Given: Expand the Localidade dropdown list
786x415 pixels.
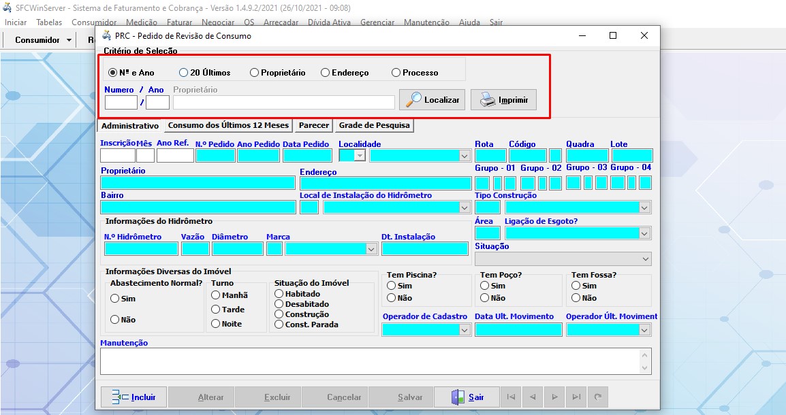Looking at the screenshot, I should pos(464,156).
